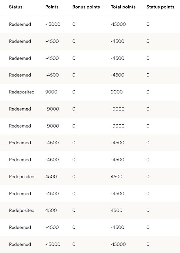Select Redeemed status in the first row

20,24
